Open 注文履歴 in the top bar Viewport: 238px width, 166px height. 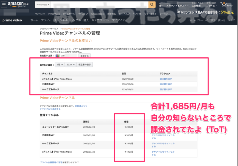(196, 6)
